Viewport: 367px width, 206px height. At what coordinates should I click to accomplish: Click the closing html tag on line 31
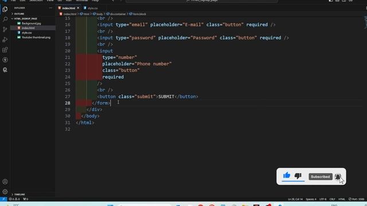[85, 122]
